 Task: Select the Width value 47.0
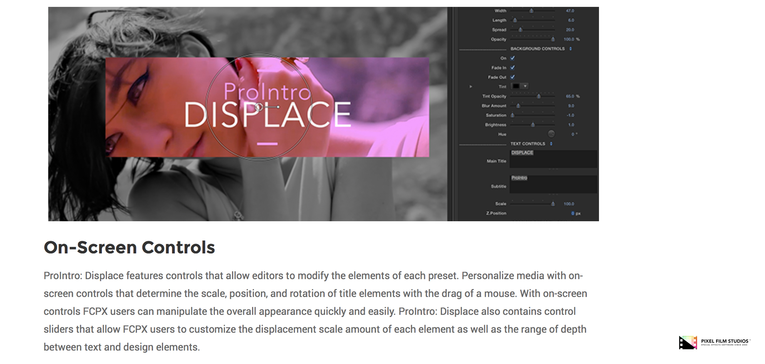point(570,11)
